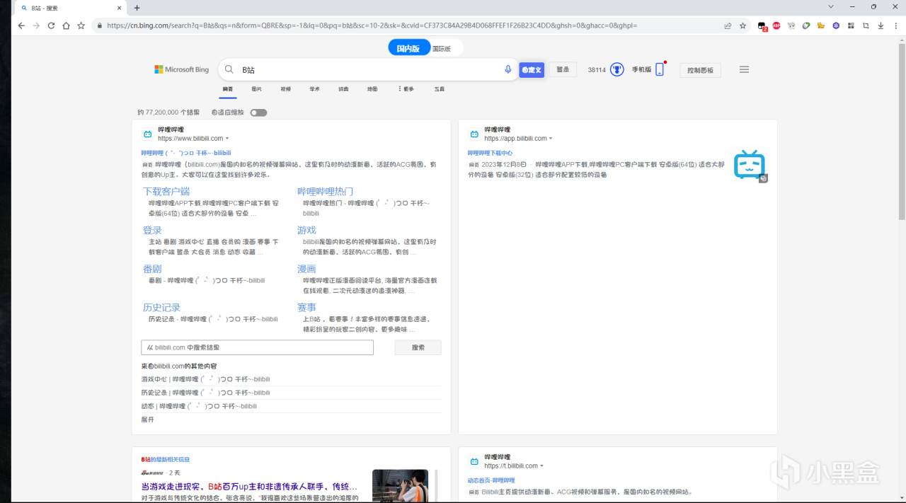
Task: Go forward in browser history
Action: click(36, 25)
